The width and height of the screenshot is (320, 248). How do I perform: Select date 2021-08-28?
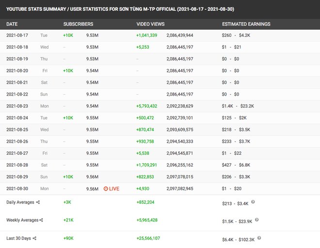point(17,165)
